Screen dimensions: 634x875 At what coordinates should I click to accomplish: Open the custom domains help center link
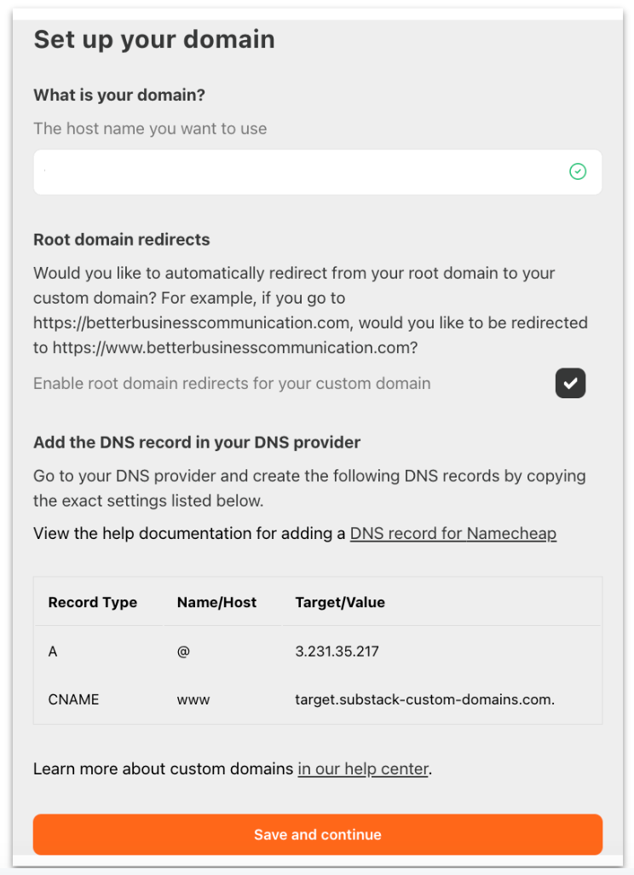[x=363, y=768]
